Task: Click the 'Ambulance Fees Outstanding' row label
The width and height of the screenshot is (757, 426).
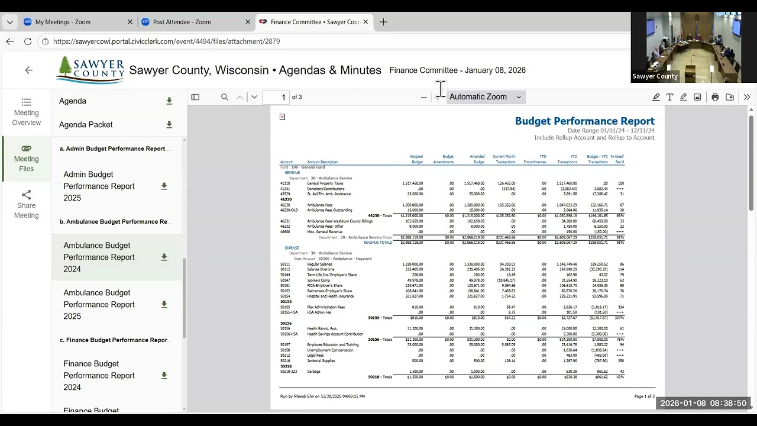Action: tap(329, 210)
